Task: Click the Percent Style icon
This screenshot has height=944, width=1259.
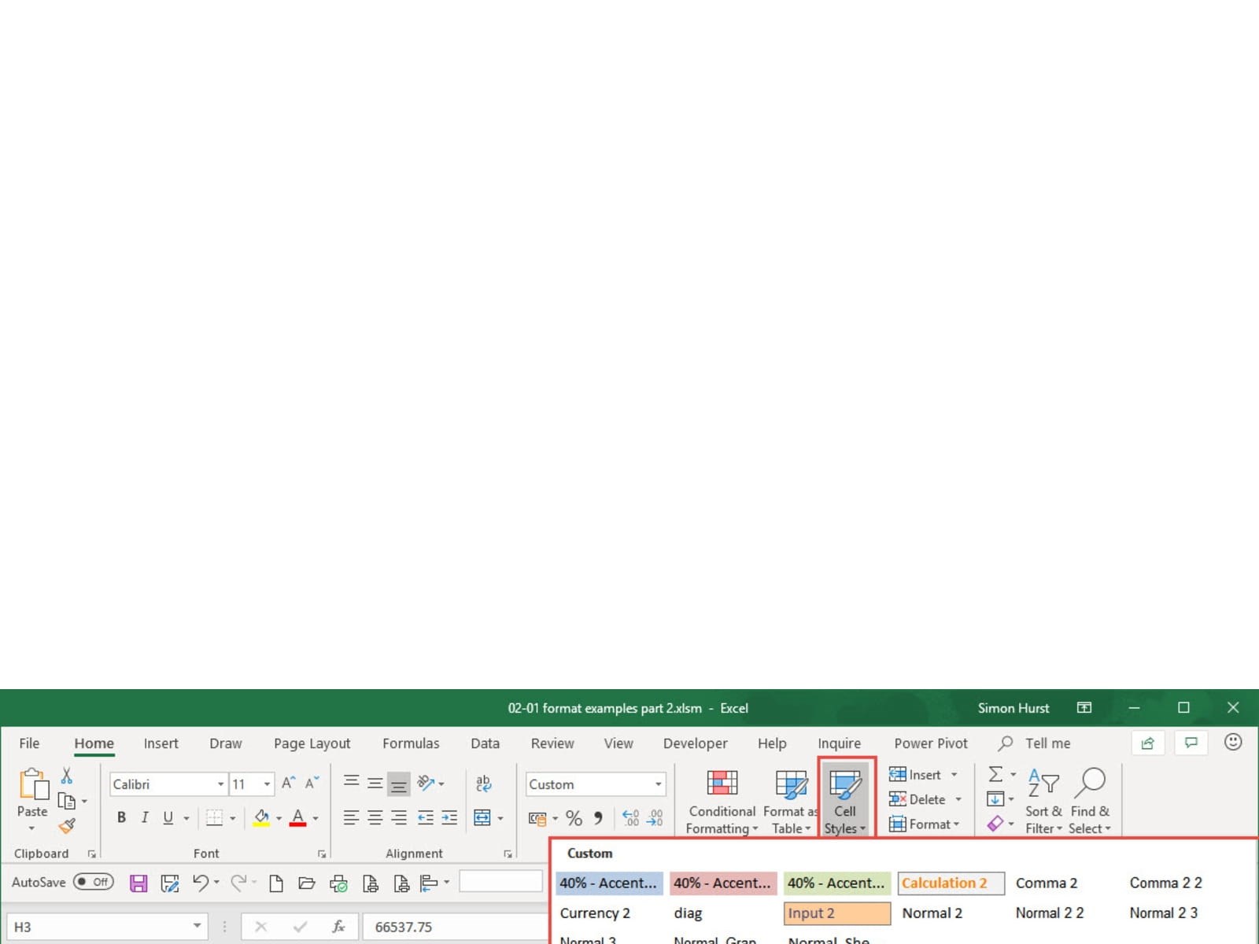Action: (574, 818)
